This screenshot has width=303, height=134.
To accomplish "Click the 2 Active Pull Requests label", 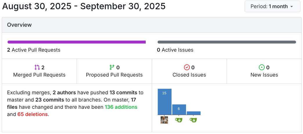I will [x=34, y=50].
